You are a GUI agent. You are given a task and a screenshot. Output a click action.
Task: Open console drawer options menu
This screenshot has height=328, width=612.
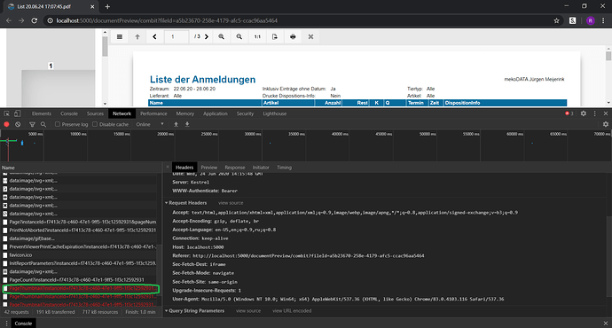[x=6, y=324]
